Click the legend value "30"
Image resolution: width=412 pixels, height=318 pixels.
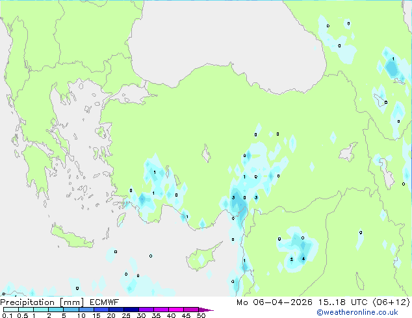tap(141, 315)
